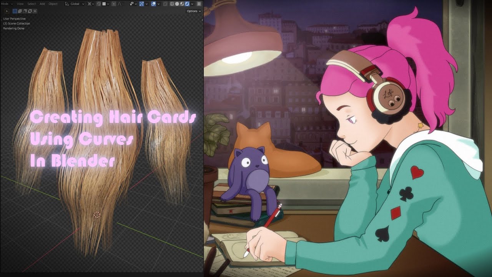Open the Global transform orientation dropdown
Screen dimensions: 492x277
pyautogui.click(x=75, y=4)
